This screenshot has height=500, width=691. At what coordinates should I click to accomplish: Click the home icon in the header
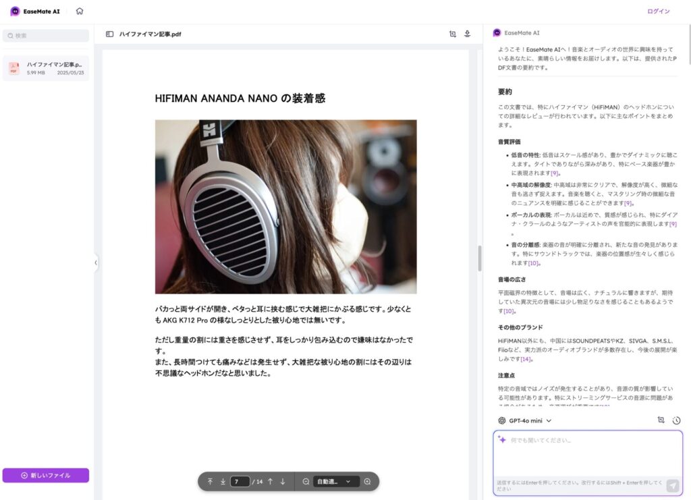[x=80, y=11]
